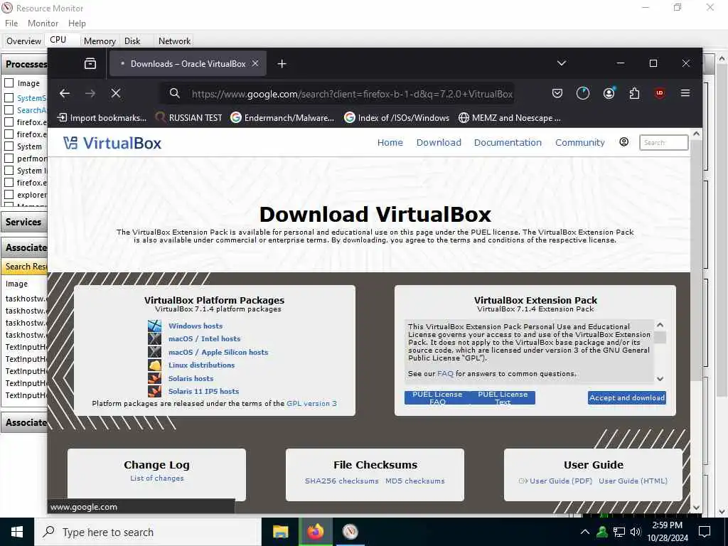Open the RUSSIAN TEST bookmark
The height and width of the screenshot is (546, 728).
[x=188, y=118]
